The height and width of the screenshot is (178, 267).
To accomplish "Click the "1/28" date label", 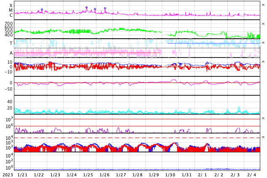I will tap(137, 175).
